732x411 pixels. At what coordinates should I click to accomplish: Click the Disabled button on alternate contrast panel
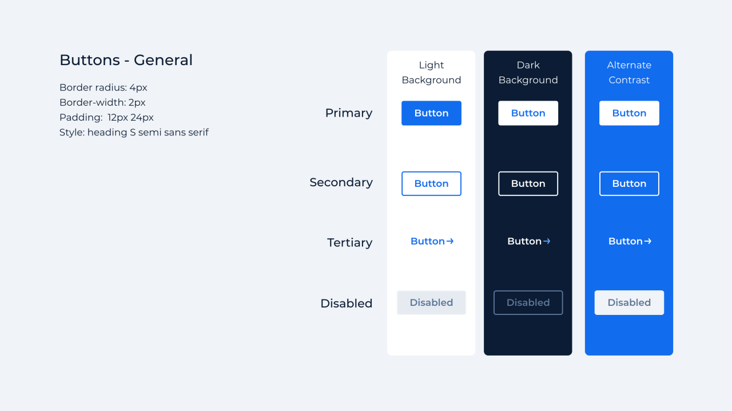[x=629, y=302]
